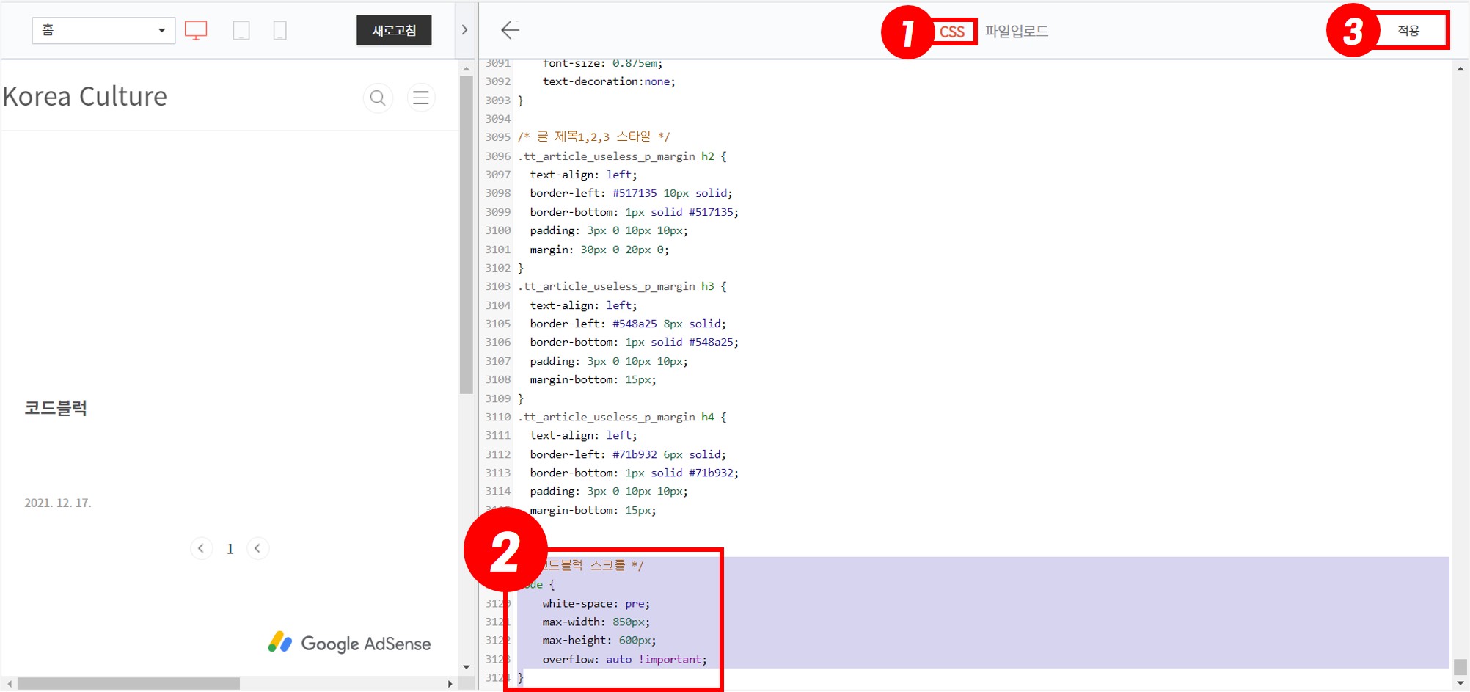Click the preview horizontal scrollbar thumb

pyautogui.click(x=128, y=684)
